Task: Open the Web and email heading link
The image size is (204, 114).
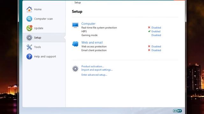Action: pyautogui.click(x=92, y=42)
